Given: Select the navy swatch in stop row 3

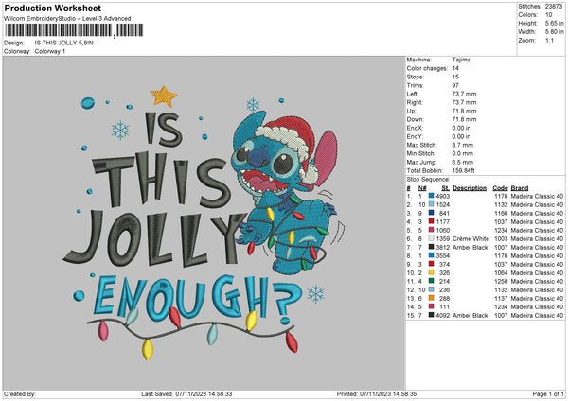Looking at the screenshot, I should pyautogui.click(x=431, y=213).
